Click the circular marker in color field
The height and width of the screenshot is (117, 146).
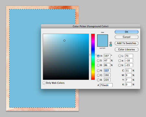[x=64, y=41]
